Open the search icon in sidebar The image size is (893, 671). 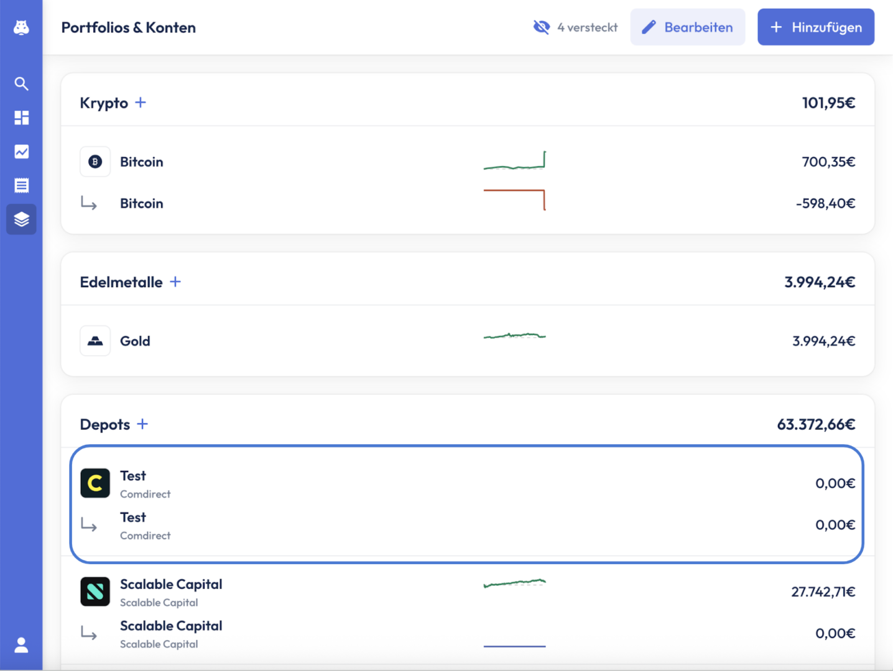click(21, 84)
